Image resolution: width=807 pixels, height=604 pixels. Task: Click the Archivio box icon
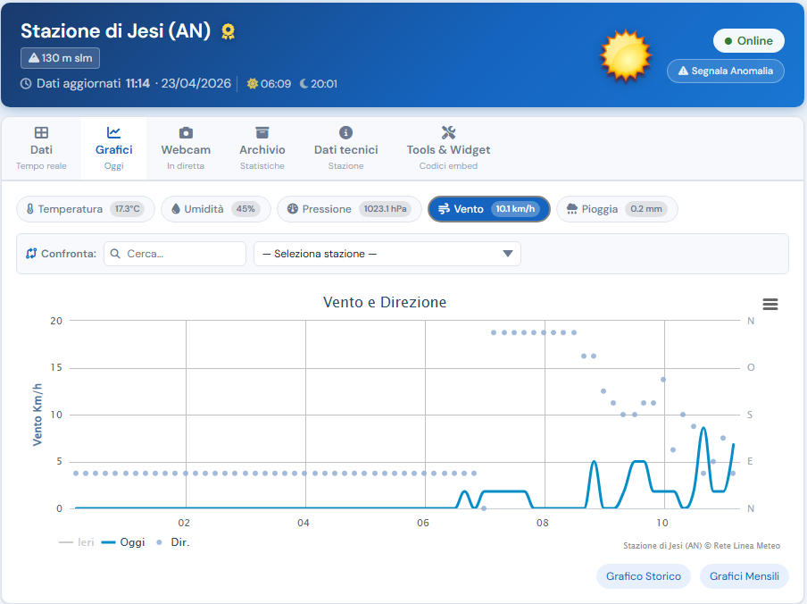coord(262,132)
